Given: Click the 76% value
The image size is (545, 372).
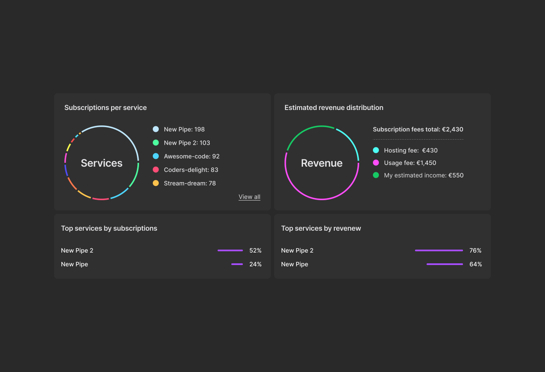Looking at the screenshot, I should pos(476,251).
